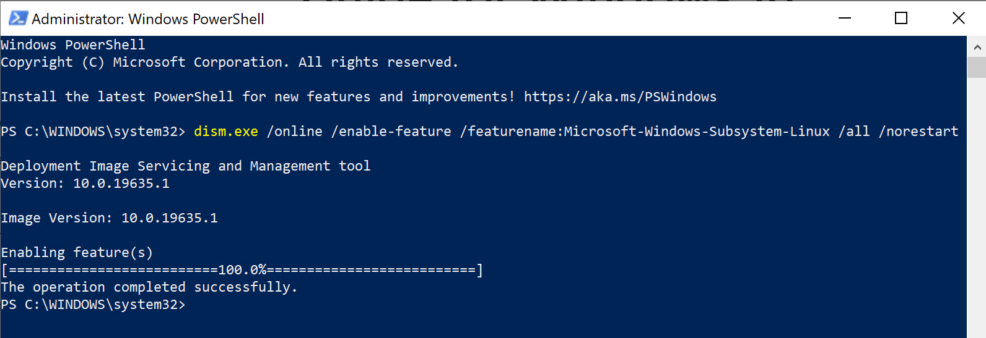
Task: Maximize the PowerShell window
Action: coord(901,19)
